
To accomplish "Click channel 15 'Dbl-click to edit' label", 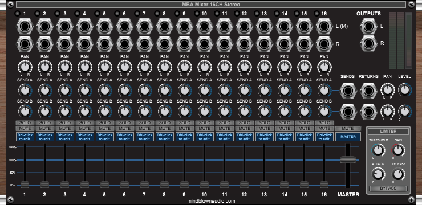I will (305, 137).
